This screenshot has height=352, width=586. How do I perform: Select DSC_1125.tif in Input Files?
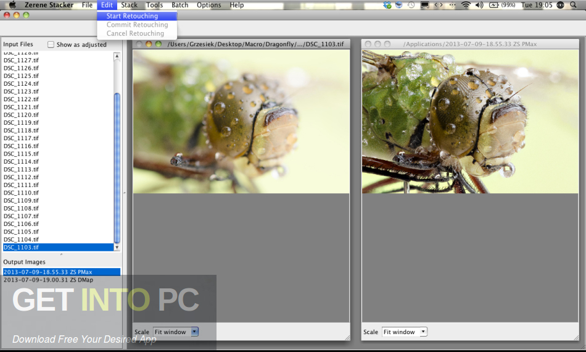click(x=59, y=75)
